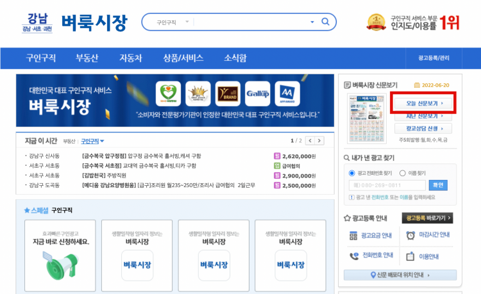The width and height of the screenshot is (481, 294).
Task: Click the Gallup badge
Action: [258, 94]
